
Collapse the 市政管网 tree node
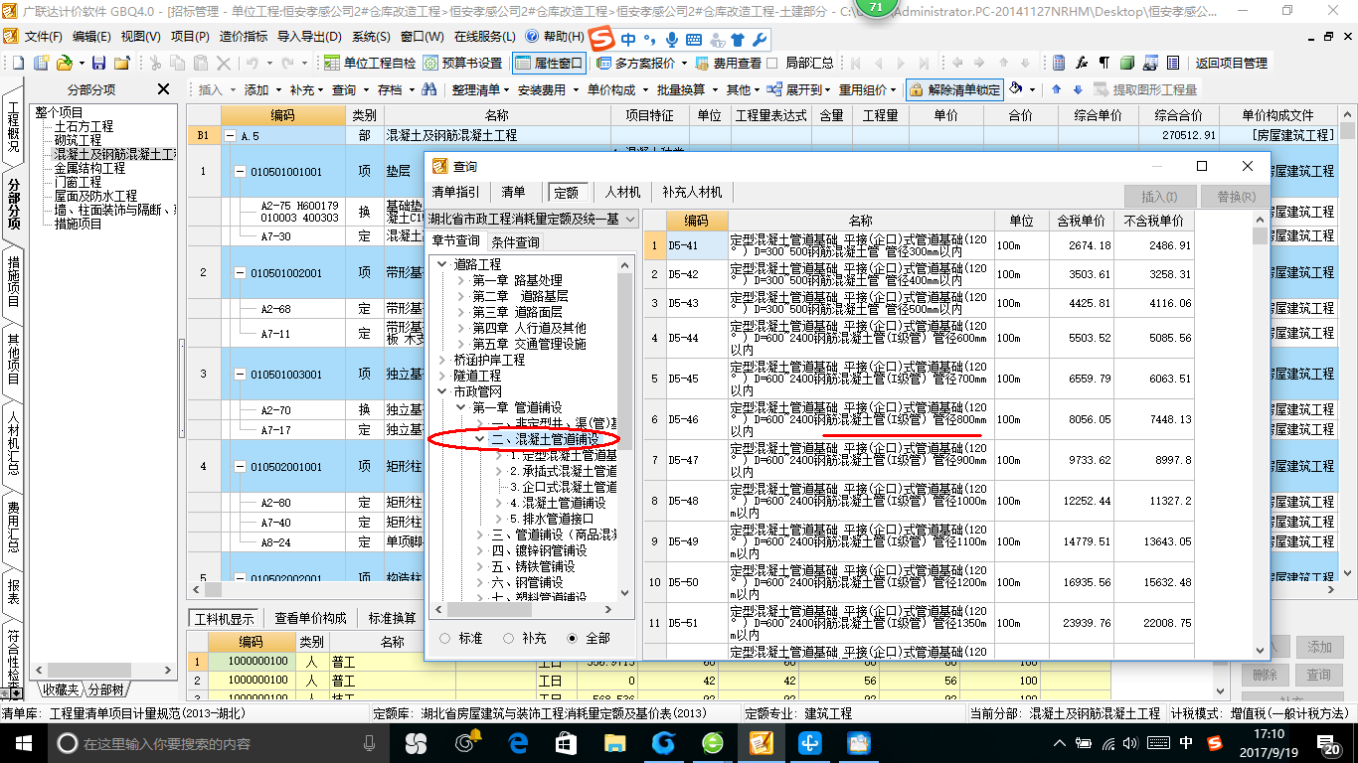tap(443, 391)
